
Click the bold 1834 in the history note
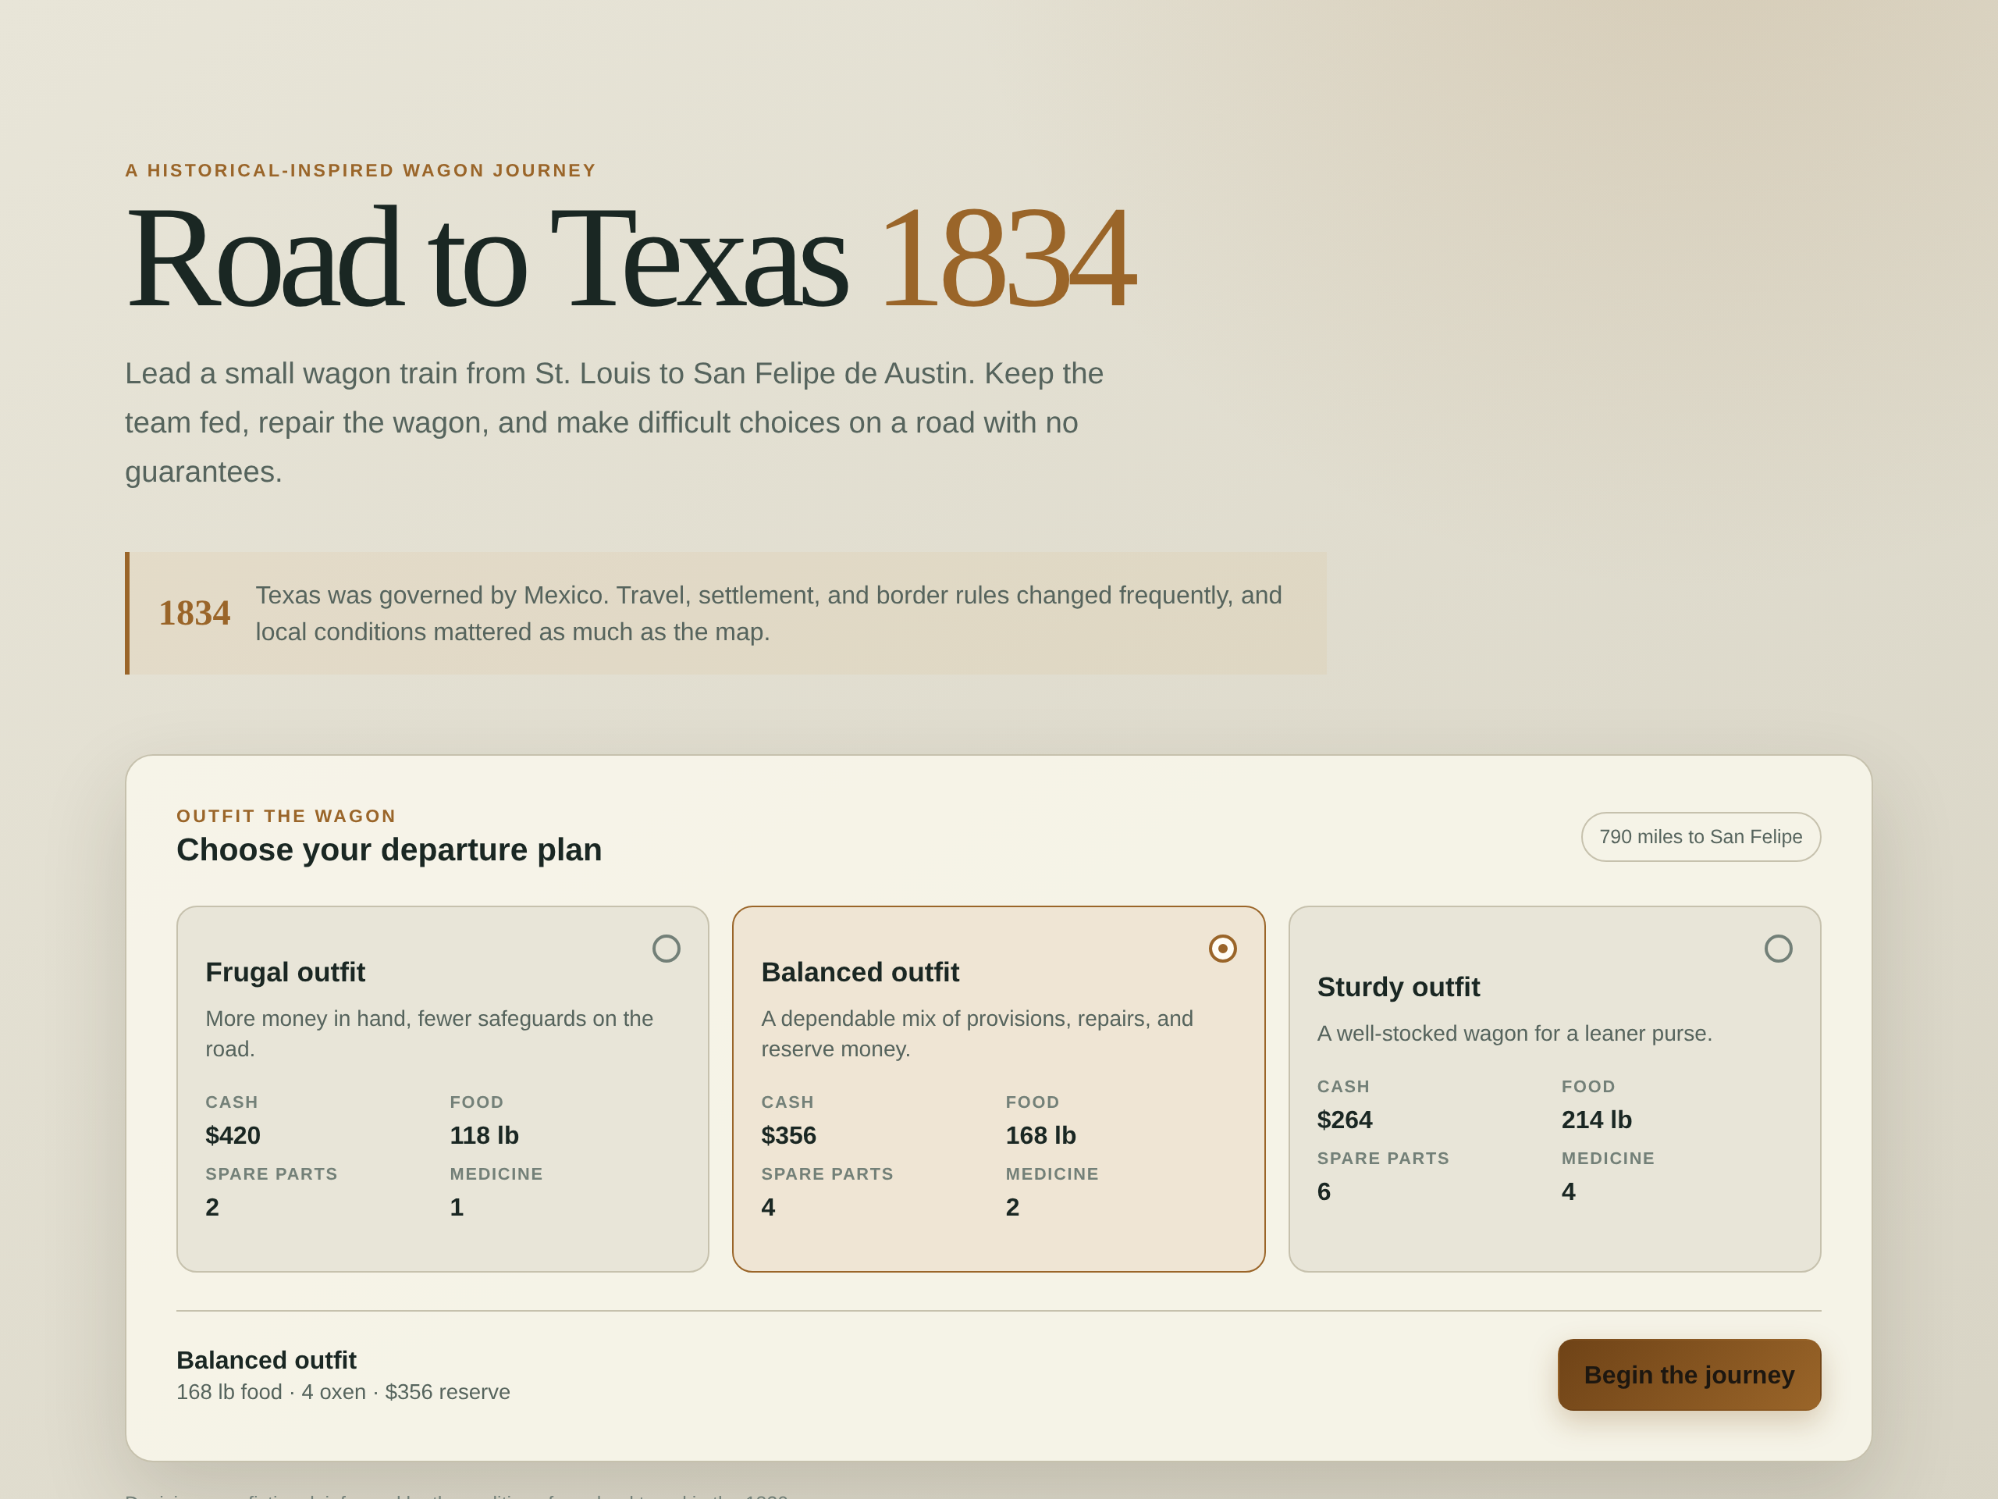pos(194,613)
